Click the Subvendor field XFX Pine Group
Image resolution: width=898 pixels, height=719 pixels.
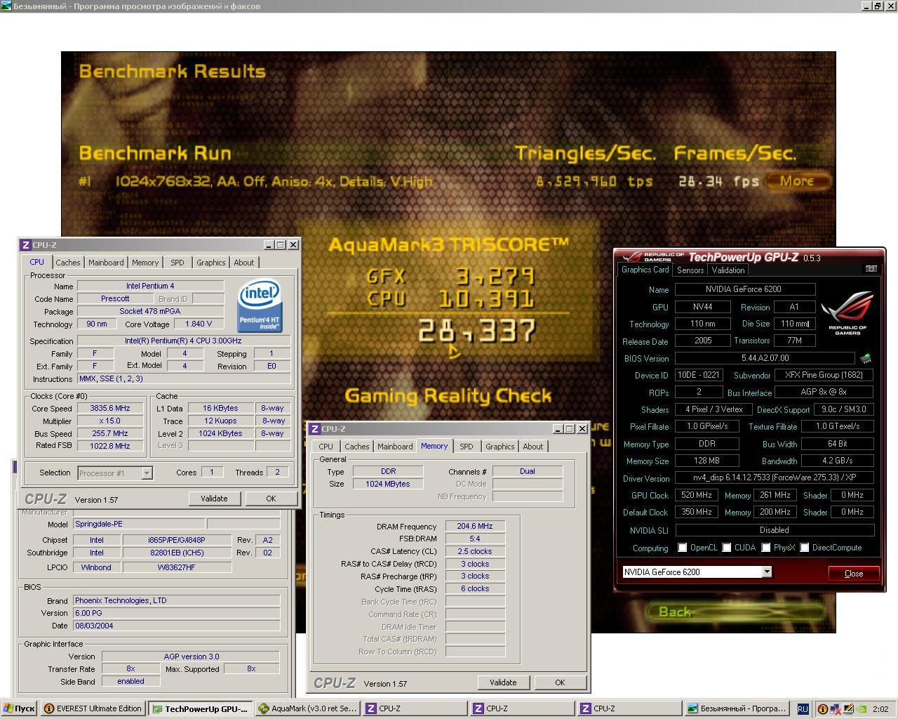[x=824, y=376]
